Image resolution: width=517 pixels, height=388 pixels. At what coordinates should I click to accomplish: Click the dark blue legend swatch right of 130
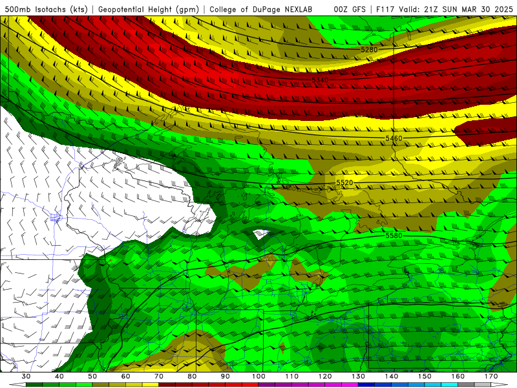pos(366,385)
